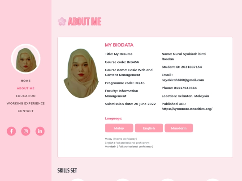Image resolution: width=242 pixels, height=181 pixels.
Task: Click the Mandarin language button
Action: [x=179, y=128]
